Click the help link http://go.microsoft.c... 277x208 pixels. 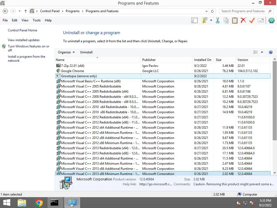tap(156, 184)
